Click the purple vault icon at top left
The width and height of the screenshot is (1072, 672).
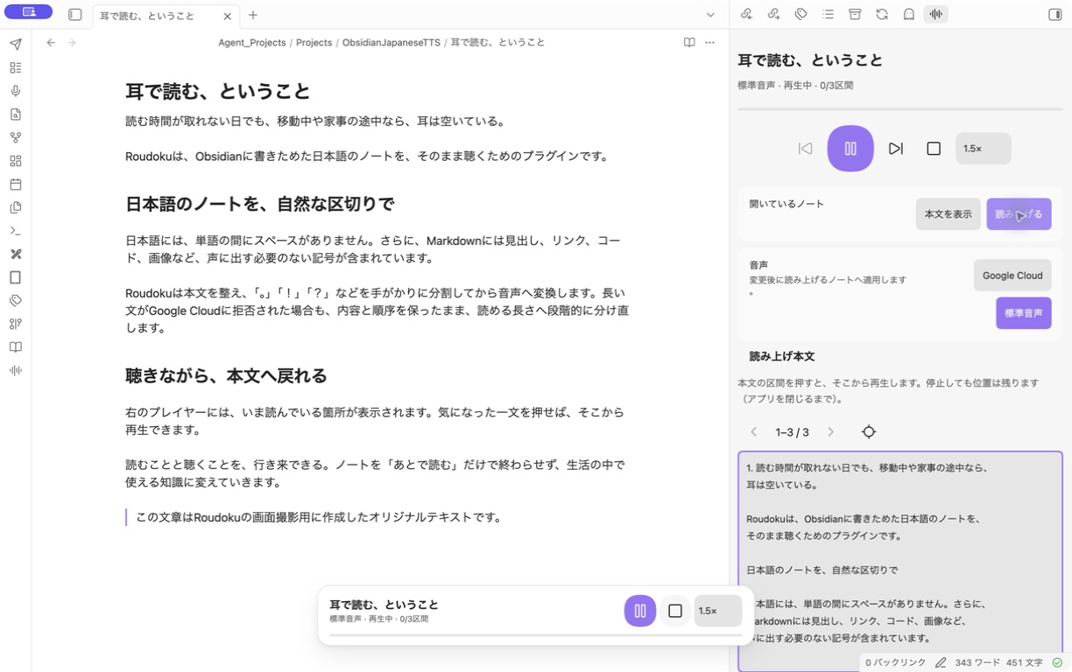28,12
